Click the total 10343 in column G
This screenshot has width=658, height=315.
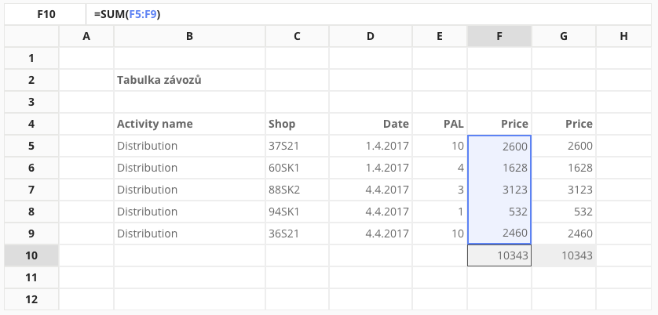pyautogui.click(x=564, y=255)
